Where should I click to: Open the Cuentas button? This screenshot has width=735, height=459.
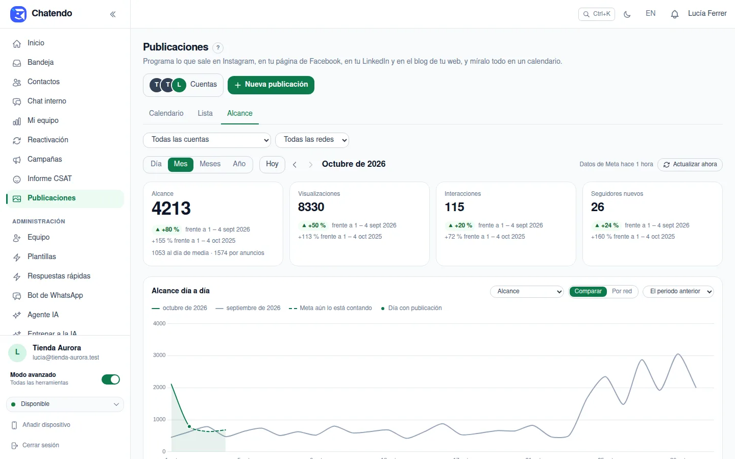(x=183, y=85)
